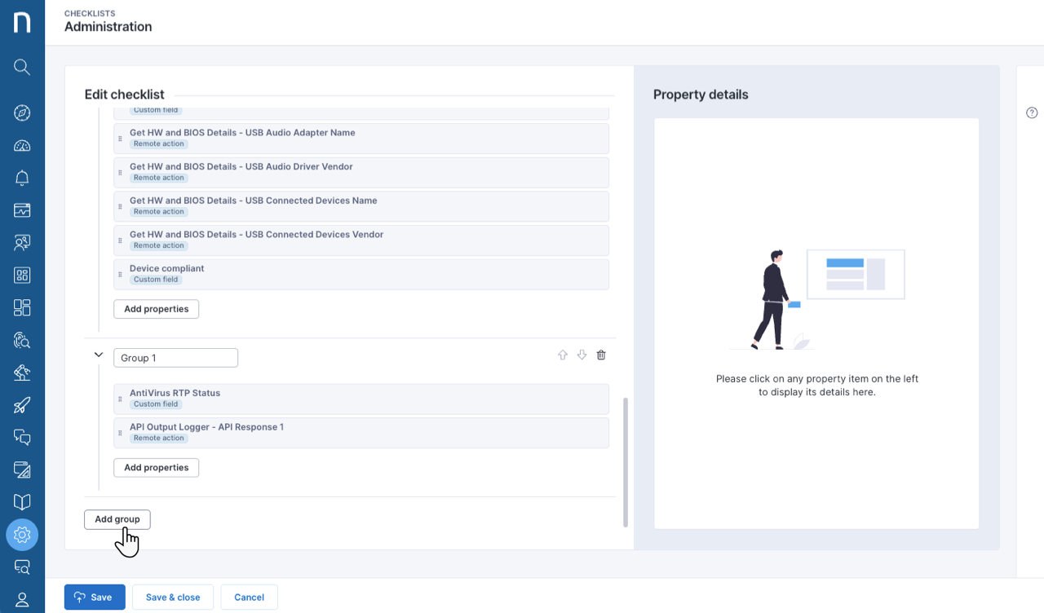Open the search icon in the sidebar
Screen dimensions: 1044x613
coord(22,67)
